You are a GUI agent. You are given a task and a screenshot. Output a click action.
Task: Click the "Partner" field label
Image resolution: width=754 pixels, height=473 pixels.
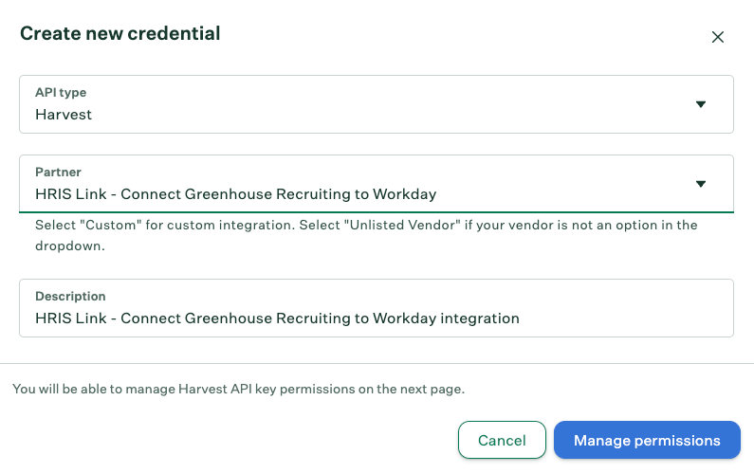point(58,173)
